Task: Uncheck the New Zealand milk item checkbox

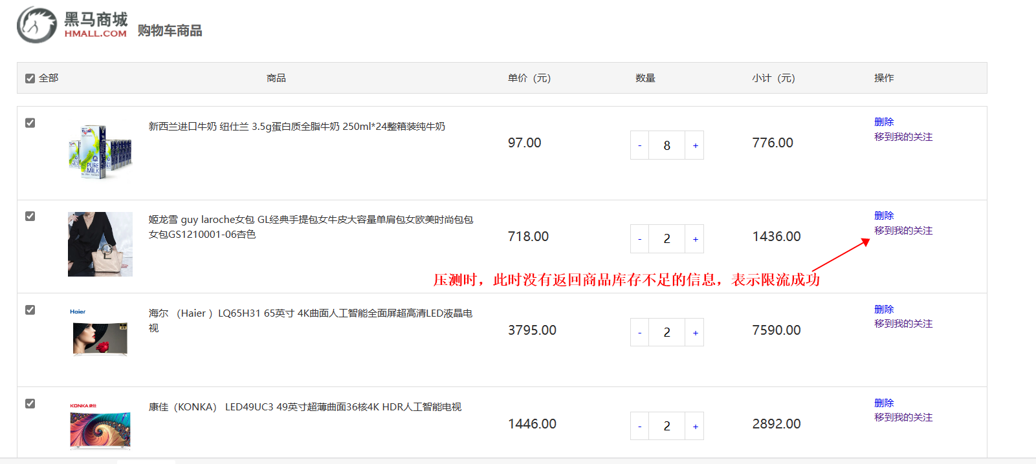Action: coord(30,123)
